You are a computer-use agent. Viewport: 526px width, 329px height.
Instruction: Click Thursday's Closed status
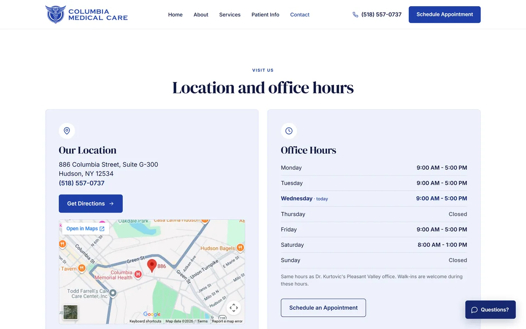point(458,214)
